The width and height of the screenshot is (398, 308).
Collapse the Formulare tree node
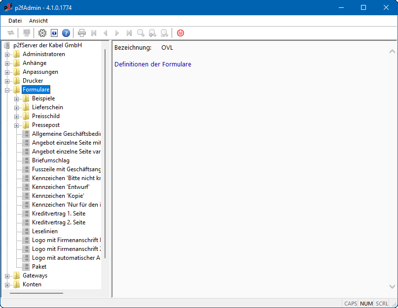coord(7,90)
